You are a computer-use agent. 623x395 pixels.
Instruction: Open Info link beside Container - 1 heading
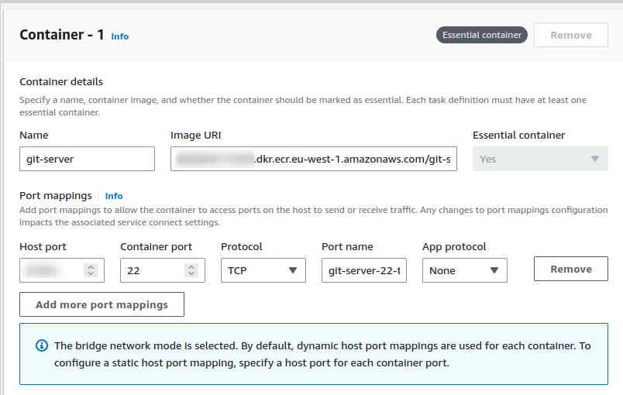point(119,36)
